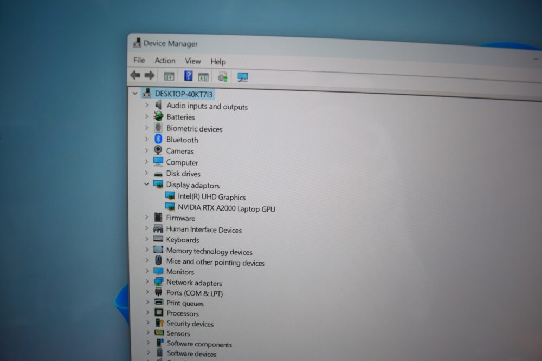Click the Bluetooth category icon
This screenshot has width=542, height=361.
[x=158, y=139]
